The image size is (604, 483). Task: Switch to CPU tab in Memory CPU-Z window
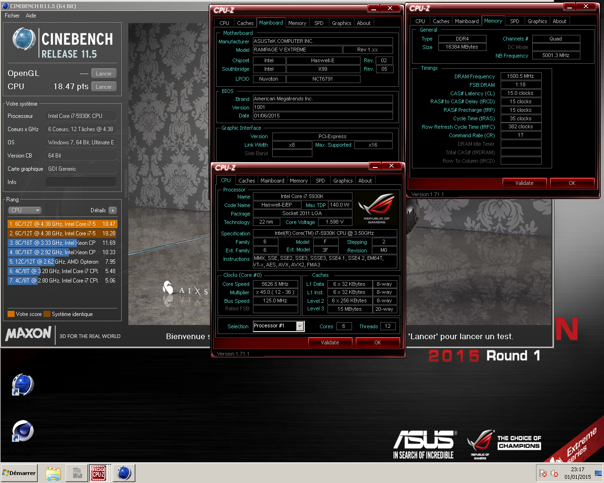pyautogui.click(x=420, y=21)
